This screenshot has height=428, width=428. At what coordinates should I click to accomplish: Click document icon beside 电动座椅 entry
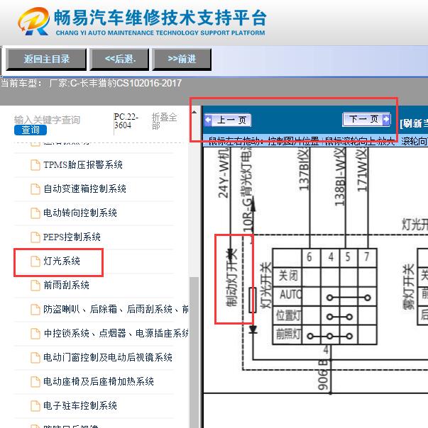click(x=35, y=381)
